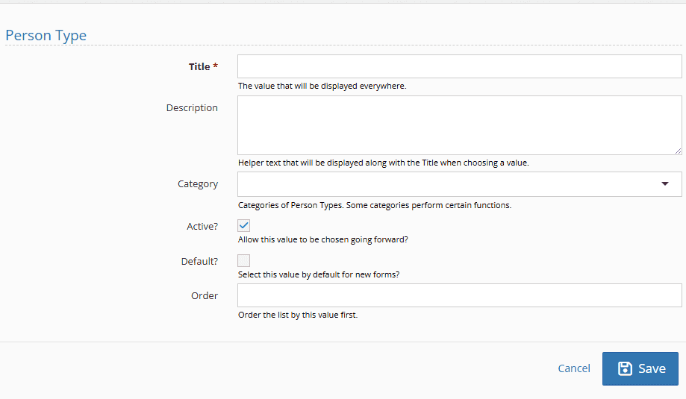
Task: Click the 'Category' field label
Action: [198, 184]
